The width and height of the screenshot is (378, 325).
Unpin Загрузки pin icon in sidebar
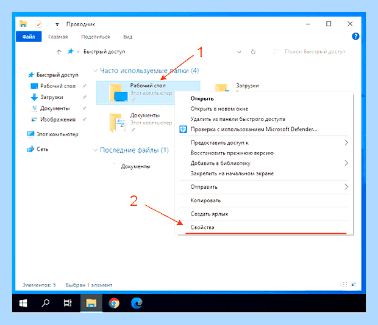pos(84,97)
